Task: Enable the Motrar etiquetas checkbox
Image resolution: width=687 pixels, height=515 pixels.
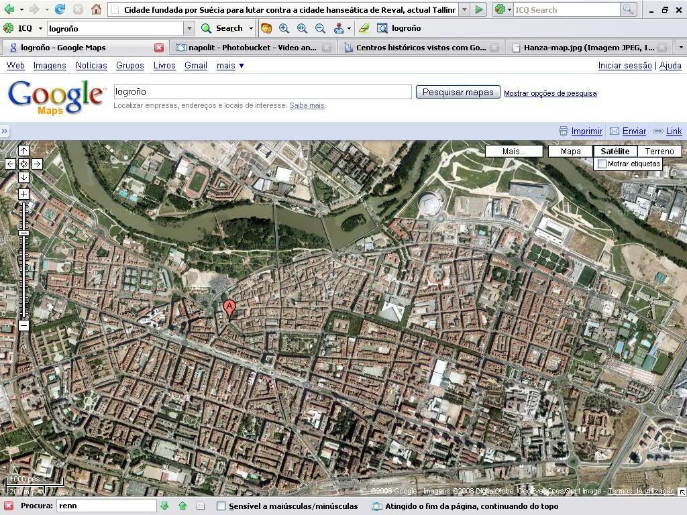Action: coord(602,164)
